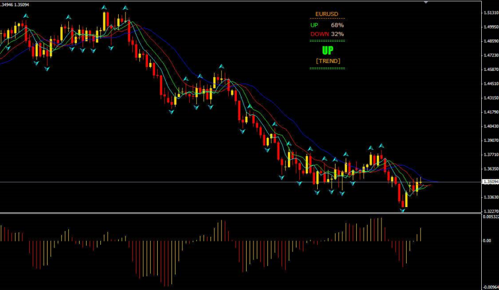Image resolution: width=499 pixels, height=290 pixels.
Task: Click the 1.48590 price scale label
Action: click(x=491, y=41)
